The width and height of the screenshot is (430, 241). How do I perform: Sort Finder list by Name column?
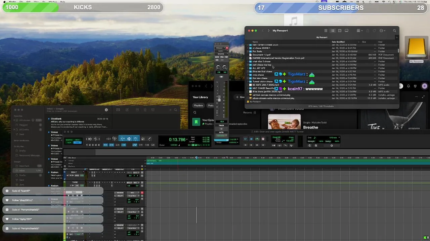coord(255,42)
